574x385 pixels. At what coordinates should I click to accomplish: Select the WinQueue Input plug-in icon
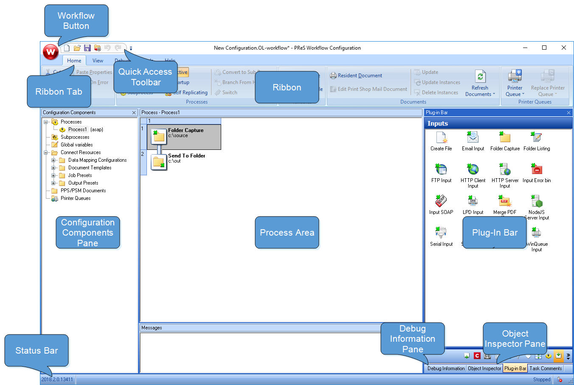tap(537, 239)
